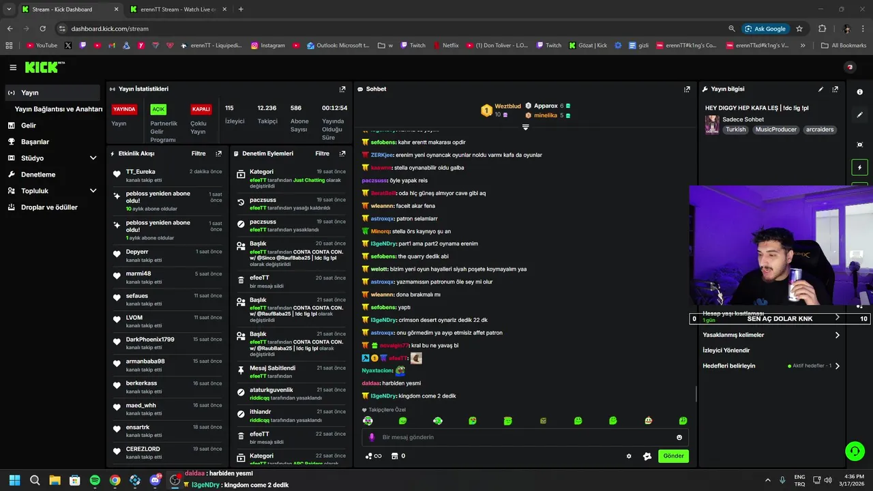Reload the page in Chrome
The image size is (873, 491).
42,29
